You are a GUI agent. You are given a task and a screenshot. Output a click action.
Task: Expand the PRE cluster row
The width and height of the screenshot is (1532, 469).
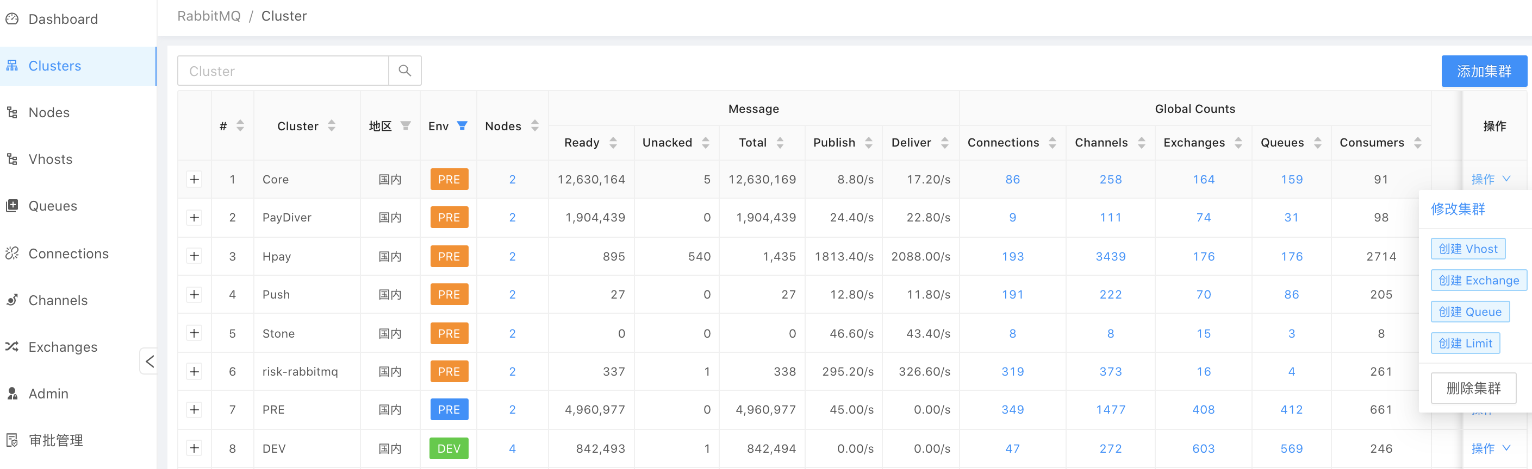195,410
